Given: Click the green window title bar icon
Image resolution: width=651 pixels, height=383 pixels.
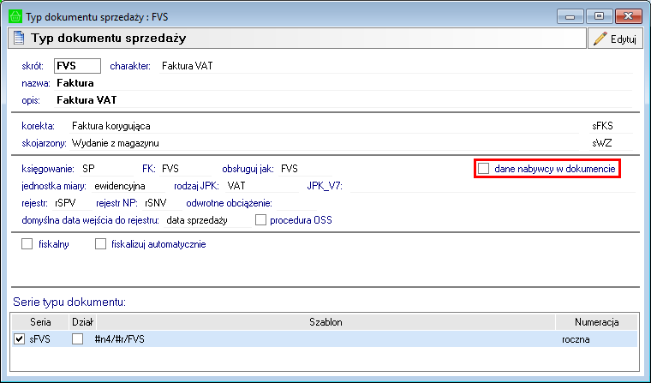Looking at the screenshot, I should 15,15.
